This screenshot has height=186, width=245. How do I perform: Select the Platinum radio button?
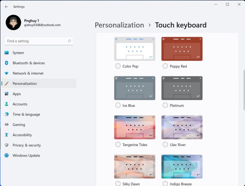[x=165, y=105]
